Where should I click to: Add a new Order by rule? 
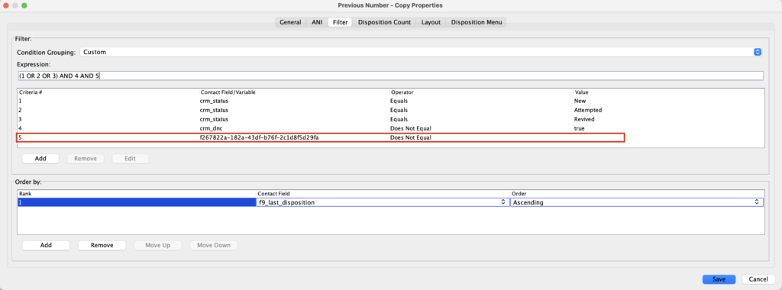[x=46, y=245]
